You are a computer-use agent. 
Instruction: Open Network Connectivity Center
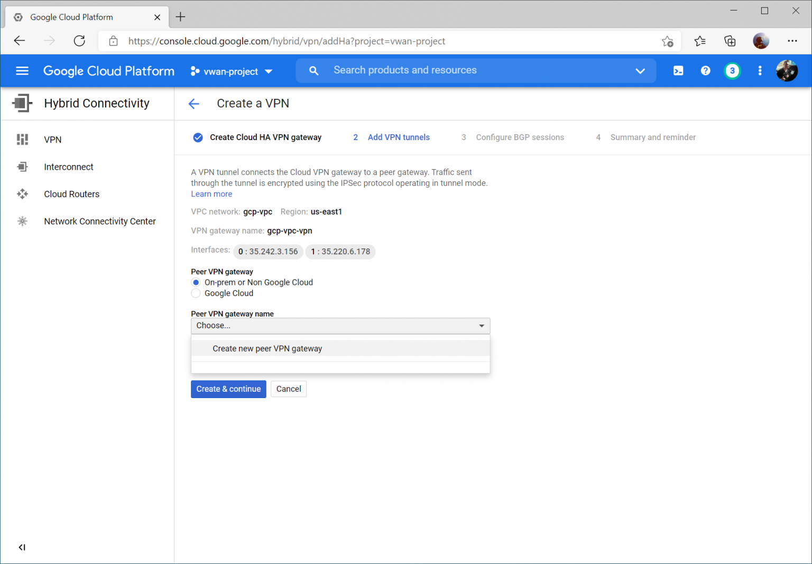pos(99,221)
